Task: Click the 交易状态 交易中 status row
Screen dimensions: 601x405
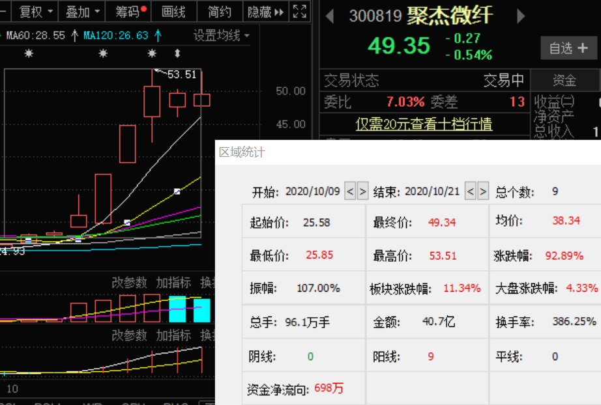Action: point(424,80)
